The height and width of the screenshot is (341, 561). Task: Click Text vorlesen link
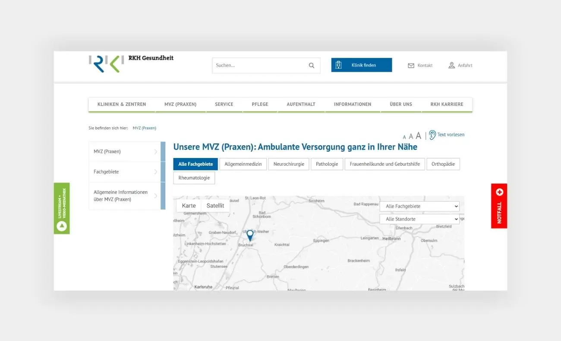(451, 135)
